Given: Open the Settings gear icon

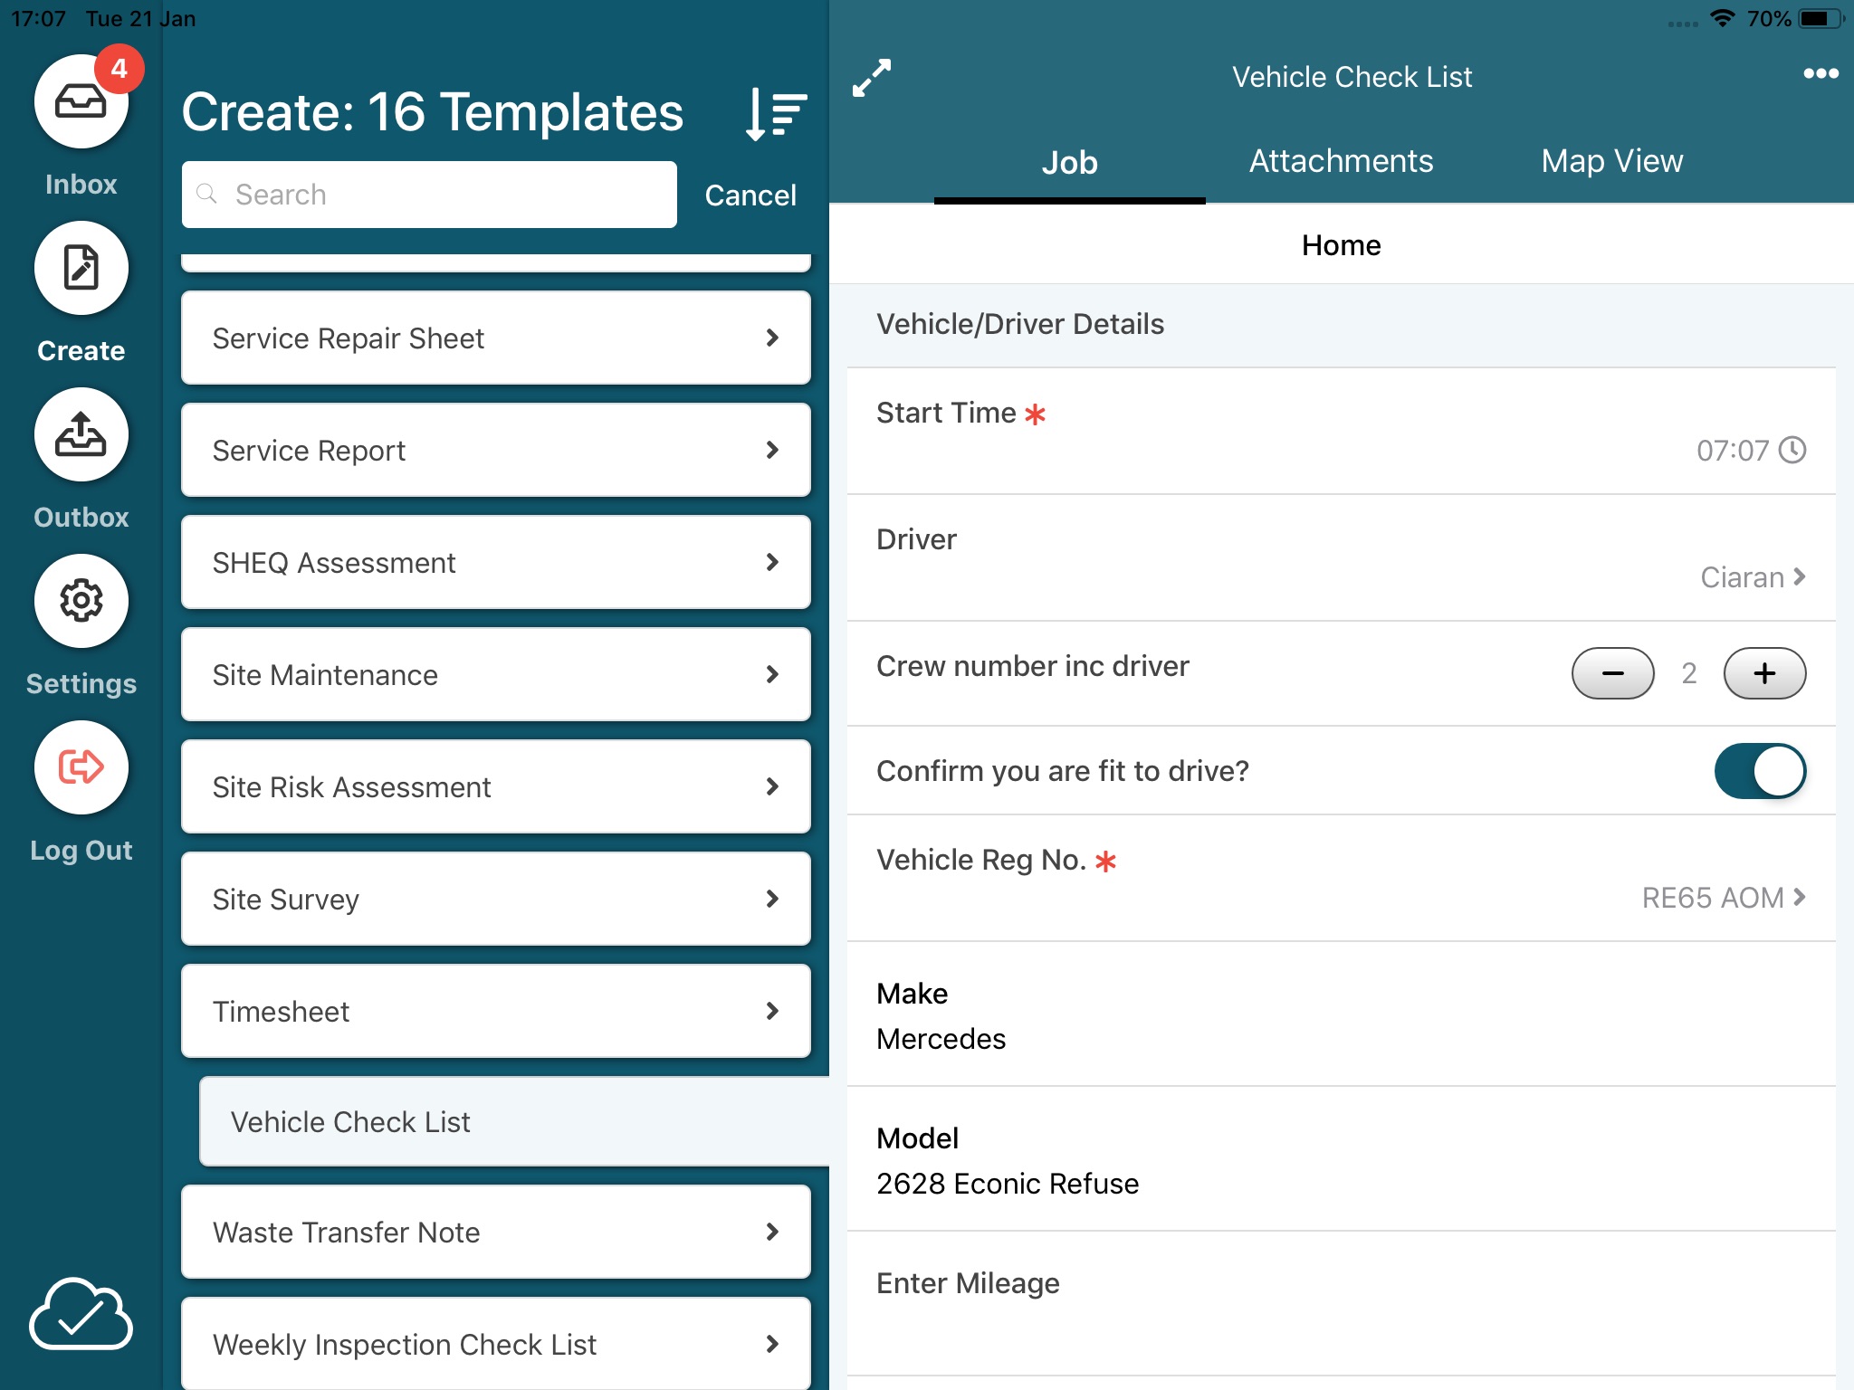Looking at the screenshot, I should click(81, 599).
